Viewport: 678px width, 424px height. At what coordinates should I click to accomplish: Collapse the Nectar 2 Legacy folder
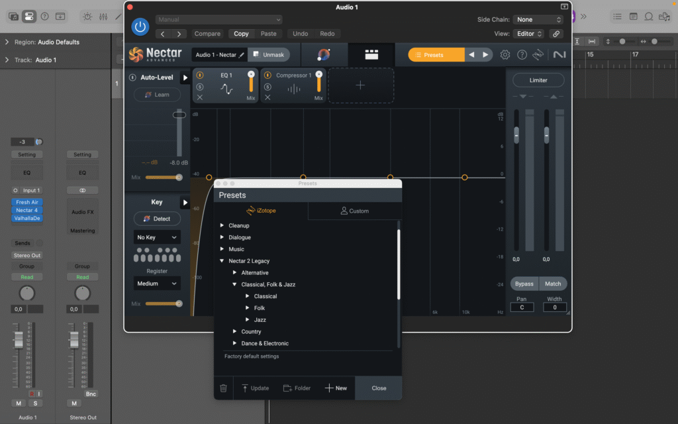(x=222, y=261)
